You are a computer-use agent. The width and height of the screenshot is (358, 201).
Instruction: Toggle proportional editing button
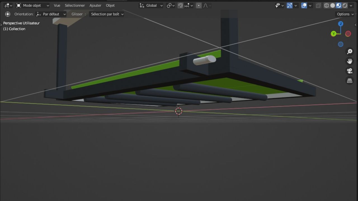(x=199, y=6)
